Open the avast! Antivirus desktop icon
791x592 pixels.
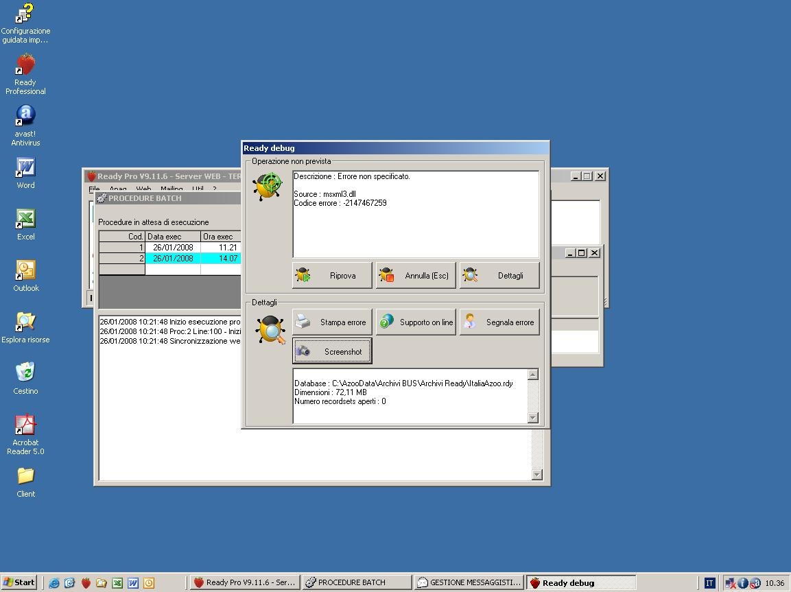point(25,116)
